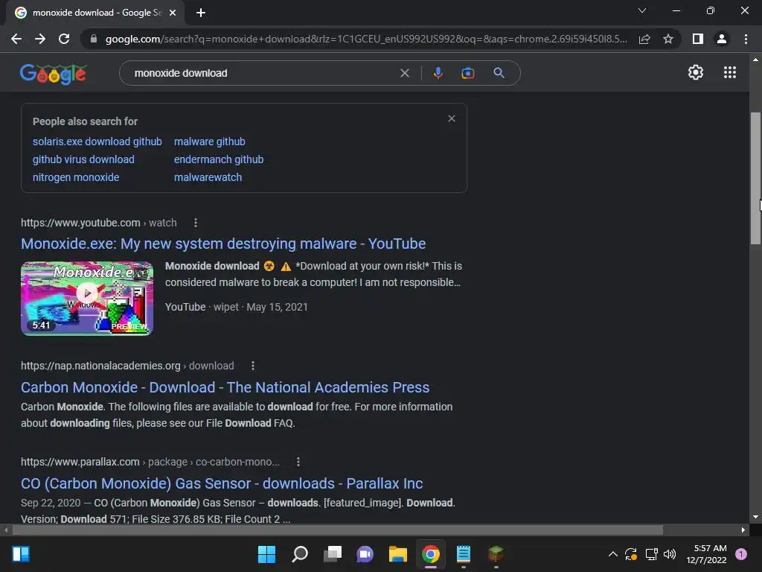Open the Google apps grid
Screen dimensions: 762x572
pyautogui.click(x=730, y=72)
